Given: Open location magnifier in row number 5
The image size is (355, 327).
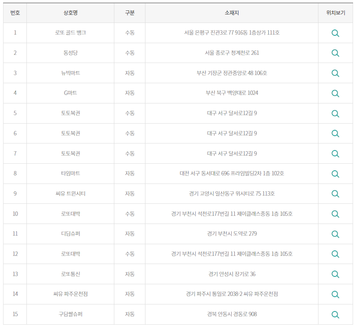Looking at the screenshot, I should [x=335, y=114].
